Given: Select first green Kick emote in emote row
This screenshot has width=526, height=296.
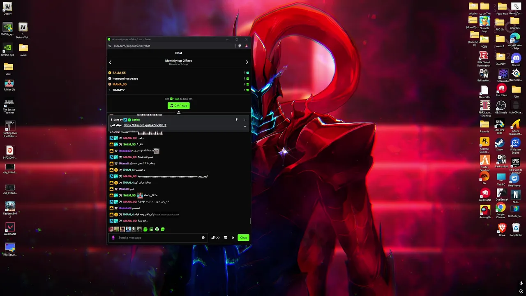Looking at the screenshot, I should pyautogui.click(x=145, y=229).
